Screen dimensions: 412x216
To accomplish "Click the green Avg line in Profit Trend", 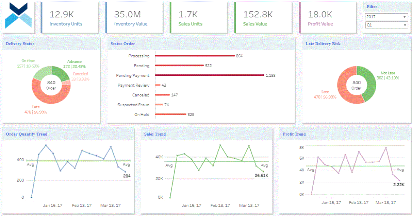I will point(355,166).
